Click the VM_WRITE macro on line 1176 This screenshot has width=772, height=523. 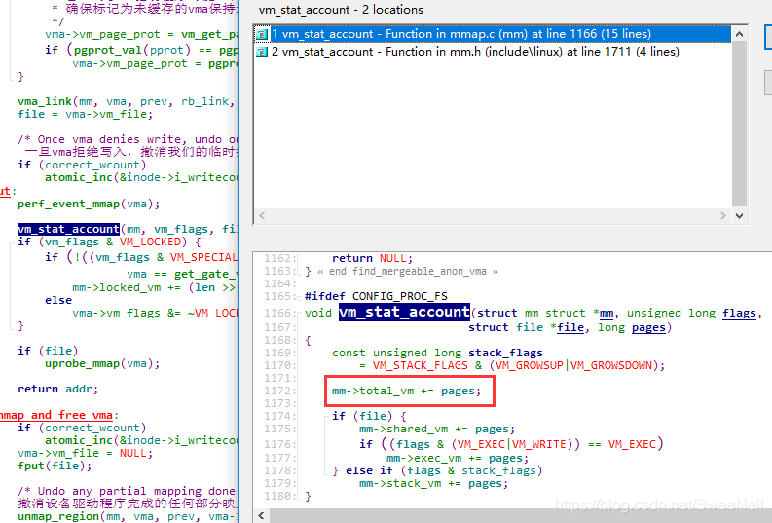539,444
